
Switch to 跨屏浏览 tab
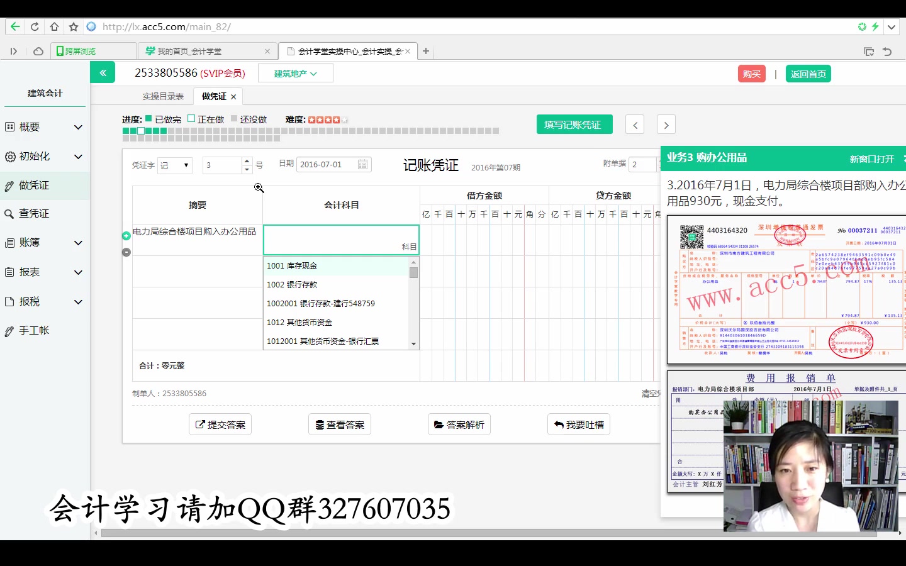[93, 51]
